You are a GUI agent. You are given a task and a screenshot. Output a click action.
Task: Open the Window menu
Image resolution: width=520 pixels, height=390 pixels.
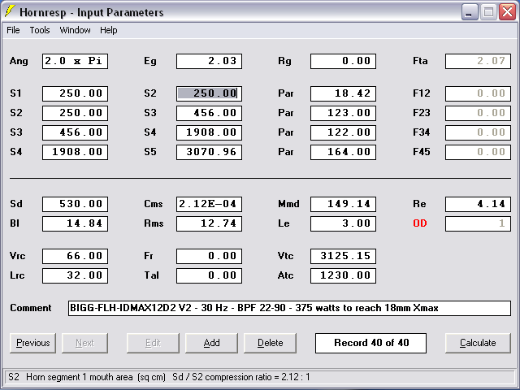click(x=75, y=30)
